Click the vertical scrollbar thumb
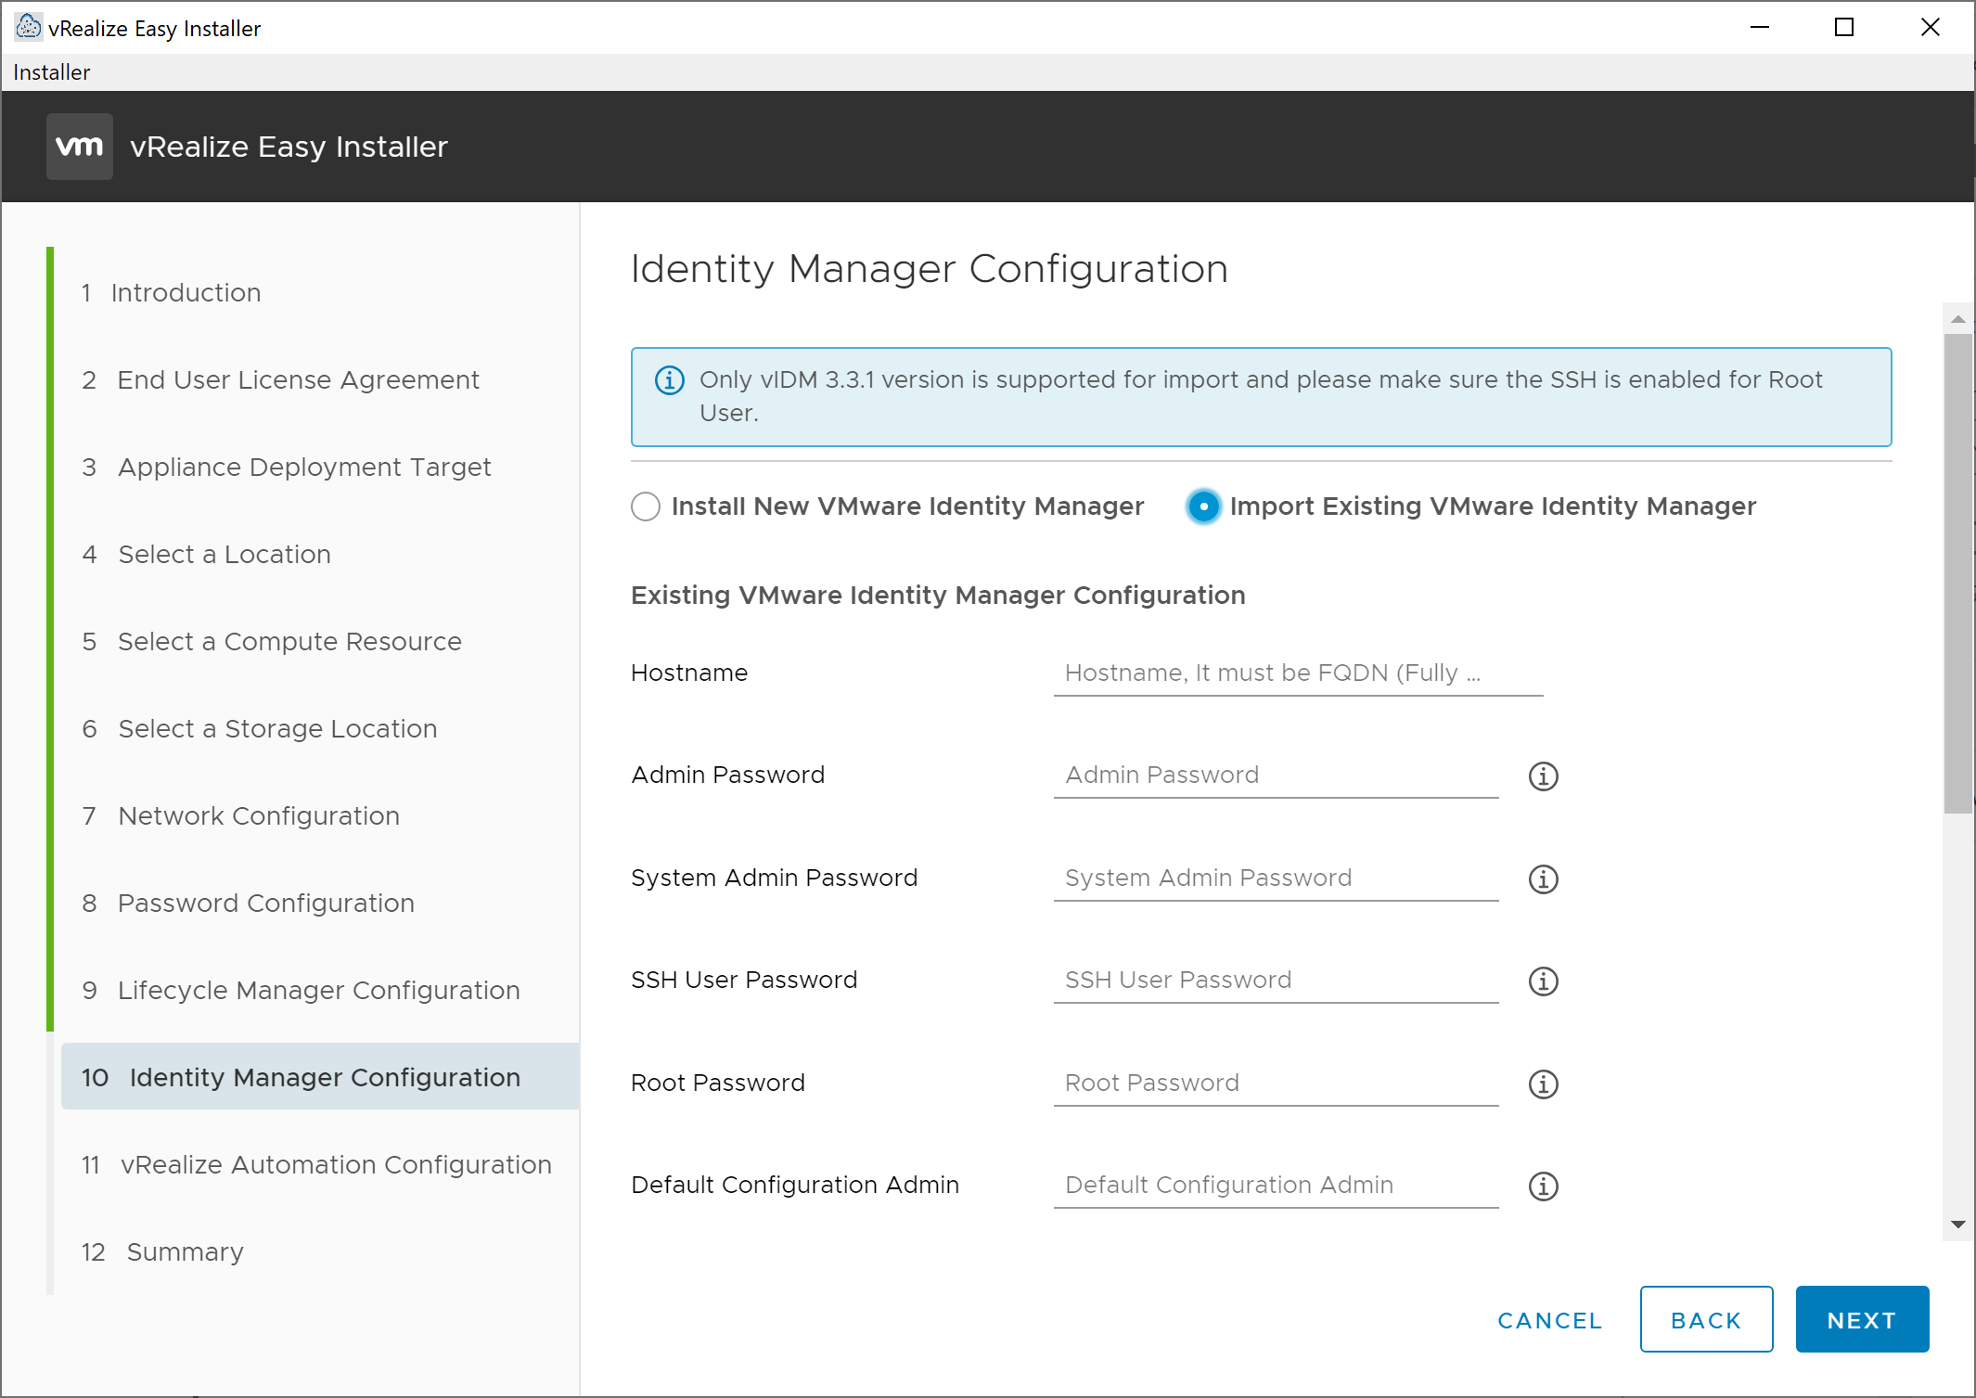The height and width of the screenshot is (1398, 1976). [1957, 575]
